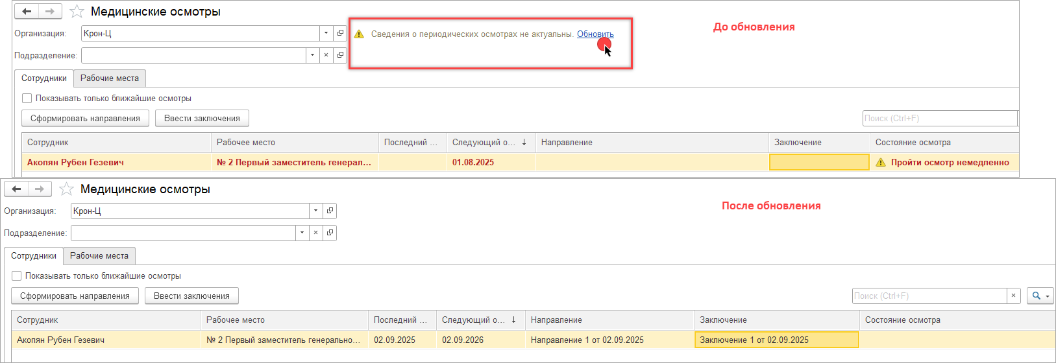Screen dimensions: 1056x363
Task: Select date cell 01.08.2025
Action: pos(491,162)
